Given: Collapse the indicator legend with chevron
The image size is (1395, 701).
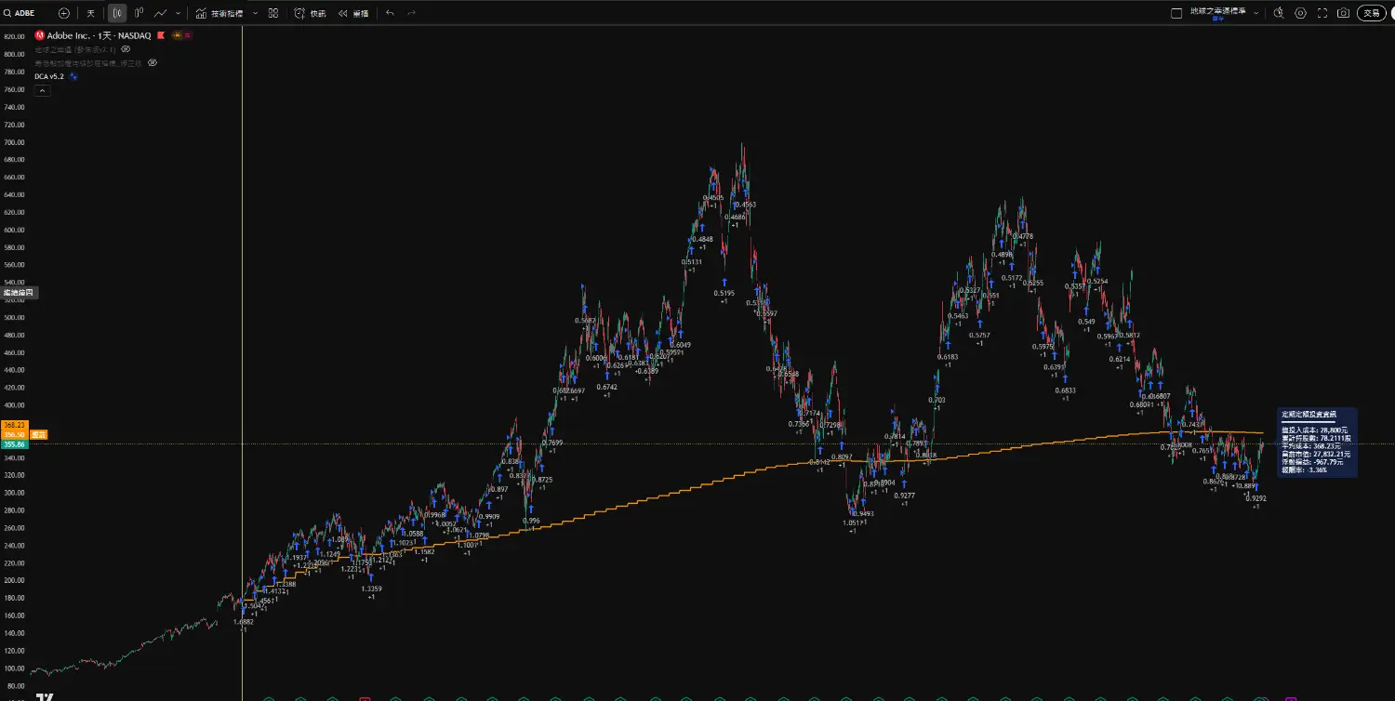Looking at the screenshot, I should click(x=42, y=90).
